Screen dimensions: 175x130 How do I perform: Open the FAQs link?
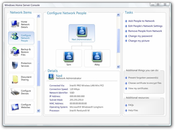[x=131, y=105]
